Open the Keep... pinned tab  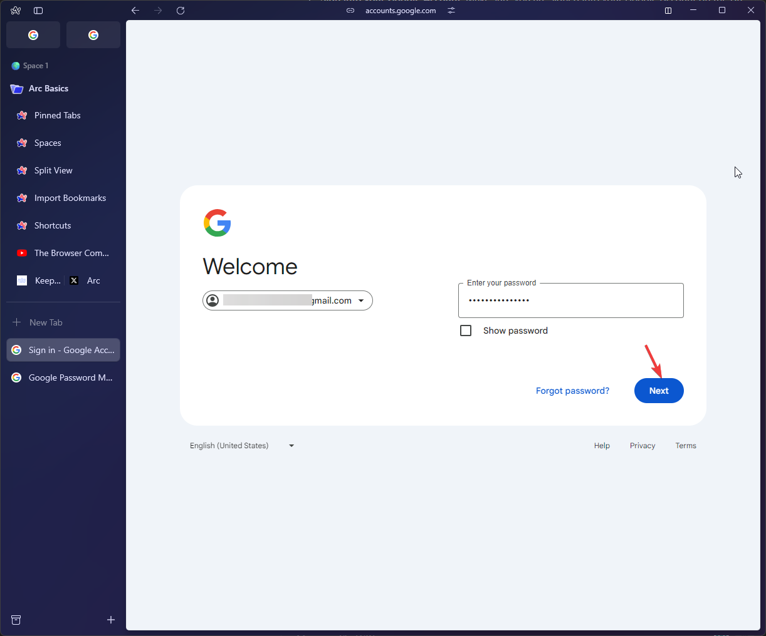[39, 280]
